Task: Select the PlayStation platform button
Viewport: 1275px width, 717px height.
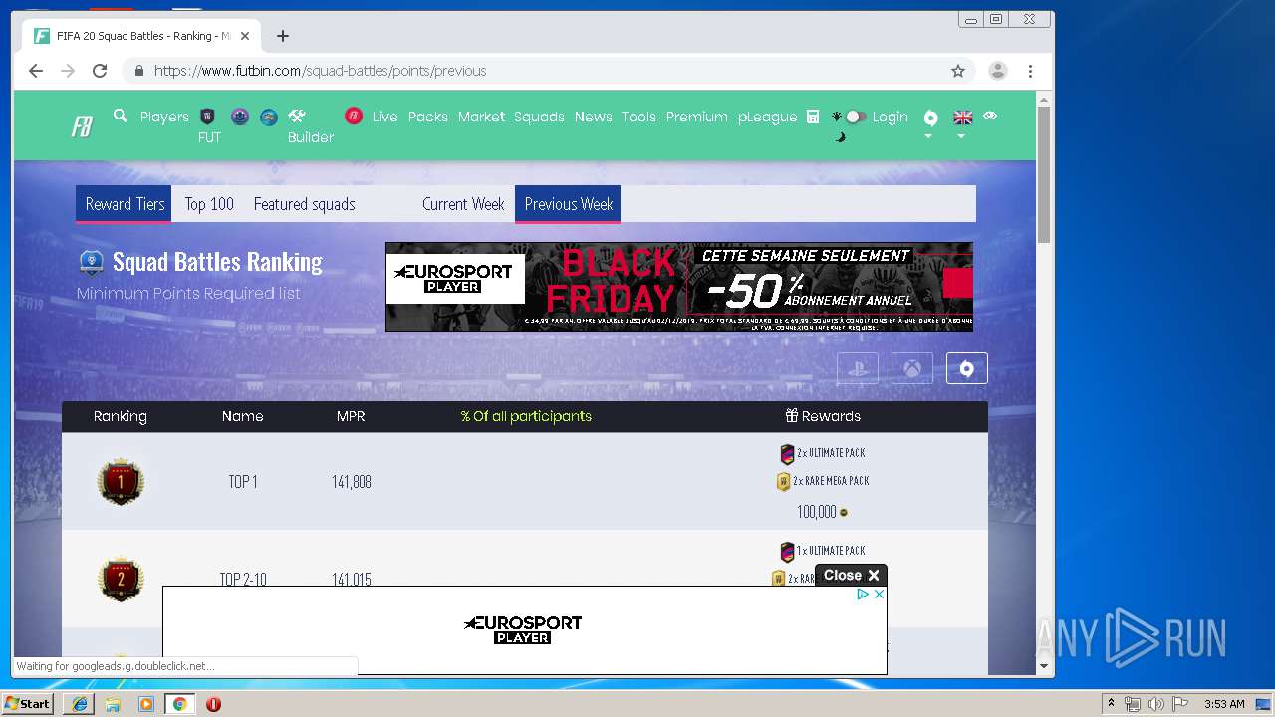Action: (858, 368)
